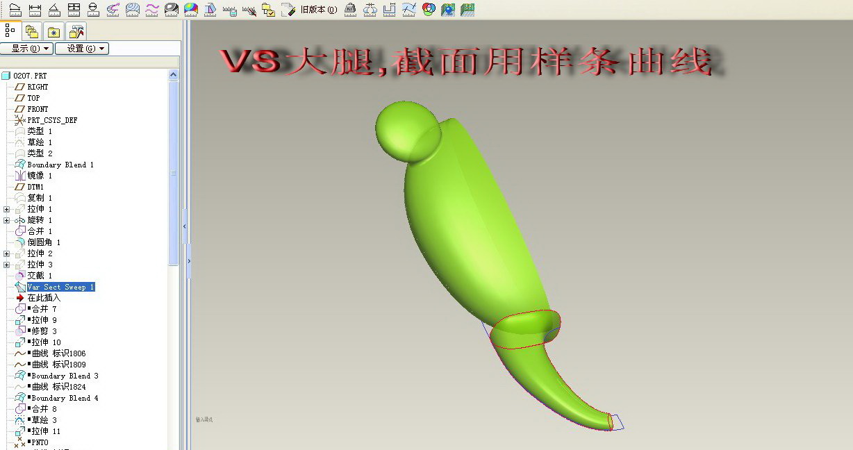853x450 pixels.
Task: Click the area measurement grid icon
Action: click(x=74, y=10)
